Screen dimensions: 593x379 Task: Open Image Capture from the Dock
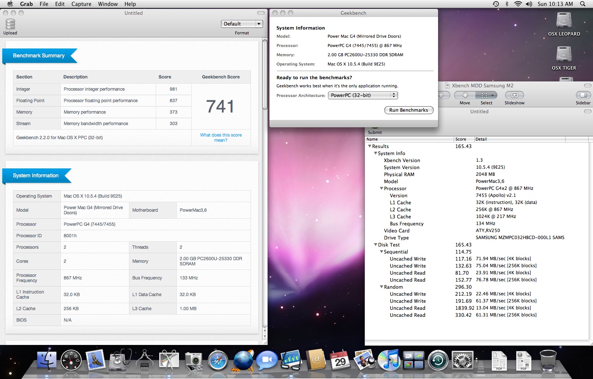(x=193, y=361)
